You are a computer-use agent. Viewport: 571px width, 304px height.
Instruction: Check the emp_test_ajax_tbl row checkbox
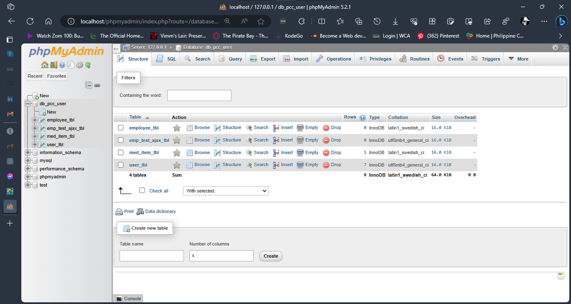pyautogui.click(x=121, y=140)
